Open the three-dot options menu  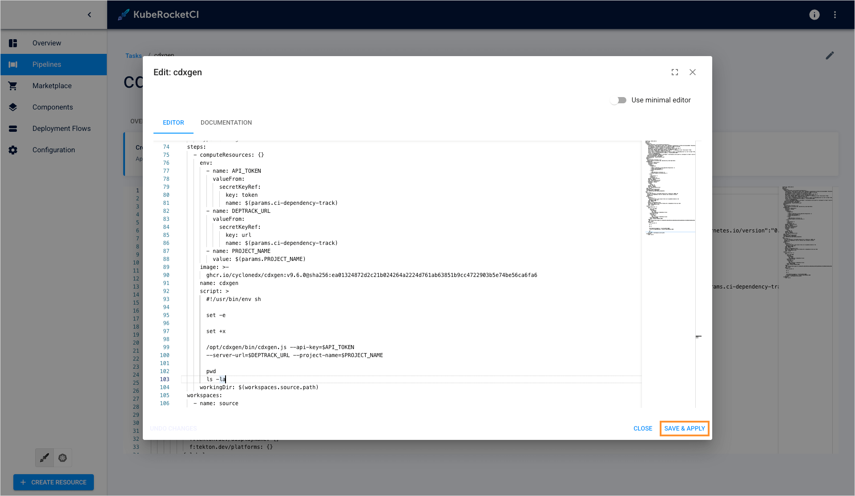click(835, 15)
